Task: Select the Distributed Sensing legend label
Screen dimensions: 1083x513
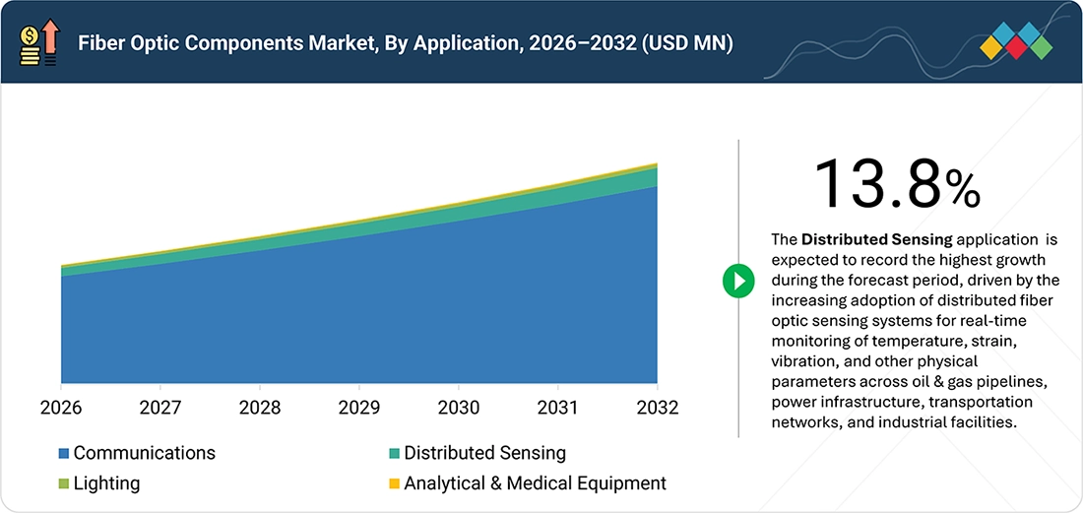Action: tap(484, 453)
